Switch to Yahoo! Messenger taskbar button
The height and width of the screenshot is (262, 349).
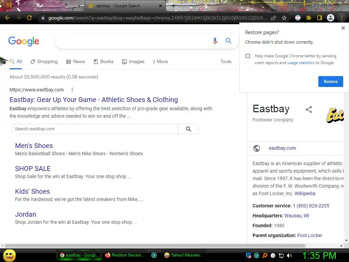pos(183,255)
